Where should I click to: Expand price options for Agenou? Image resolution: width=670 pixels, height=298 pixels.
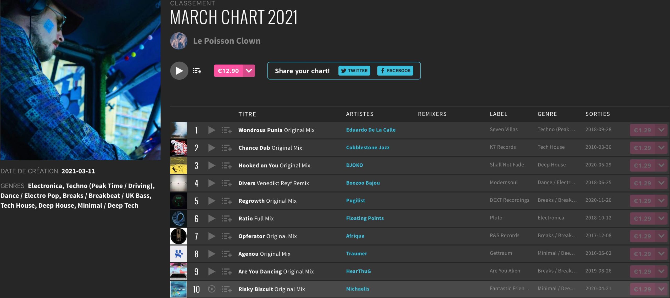(x=662, y=254)
